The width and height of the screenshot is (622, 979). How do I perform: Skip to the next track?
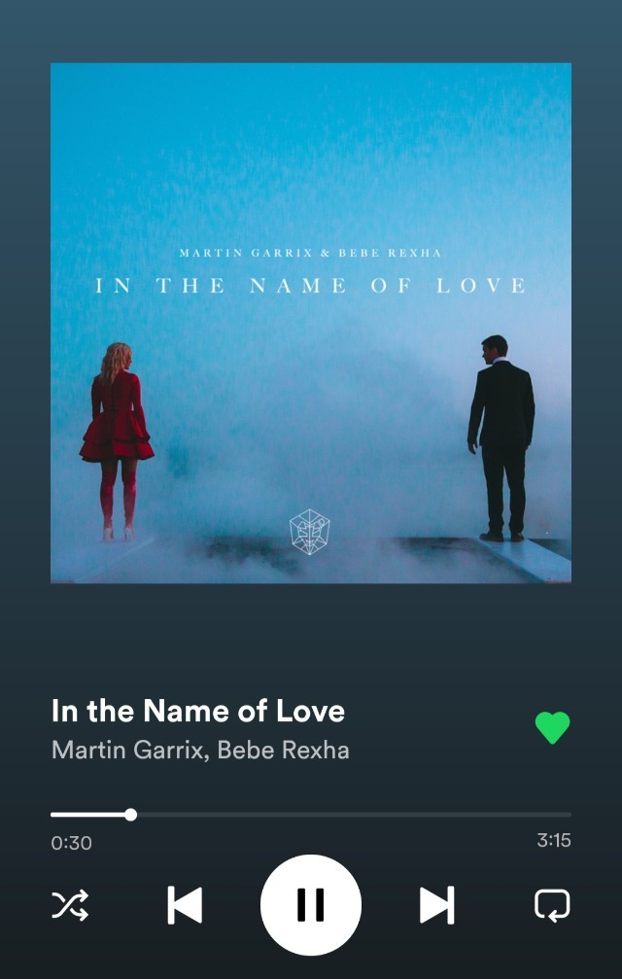[x=436, y=905]
